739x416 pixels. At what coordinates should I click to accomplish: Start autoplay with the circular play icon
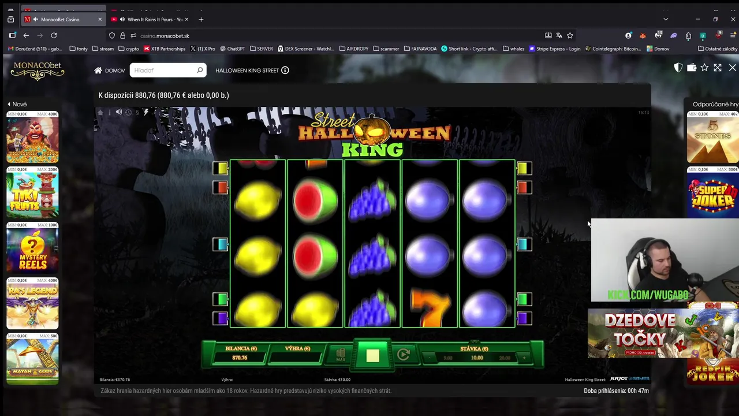pyautogui.click(x=404, y=355)
